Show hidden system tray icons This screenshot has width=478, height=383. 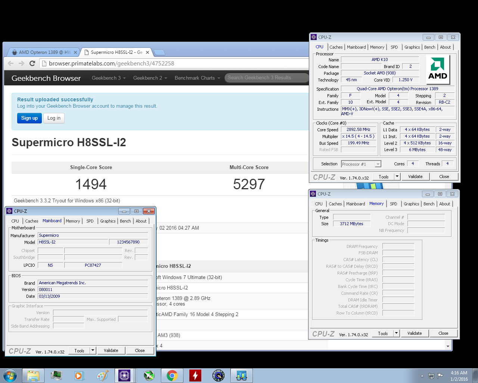coord(422,376)
